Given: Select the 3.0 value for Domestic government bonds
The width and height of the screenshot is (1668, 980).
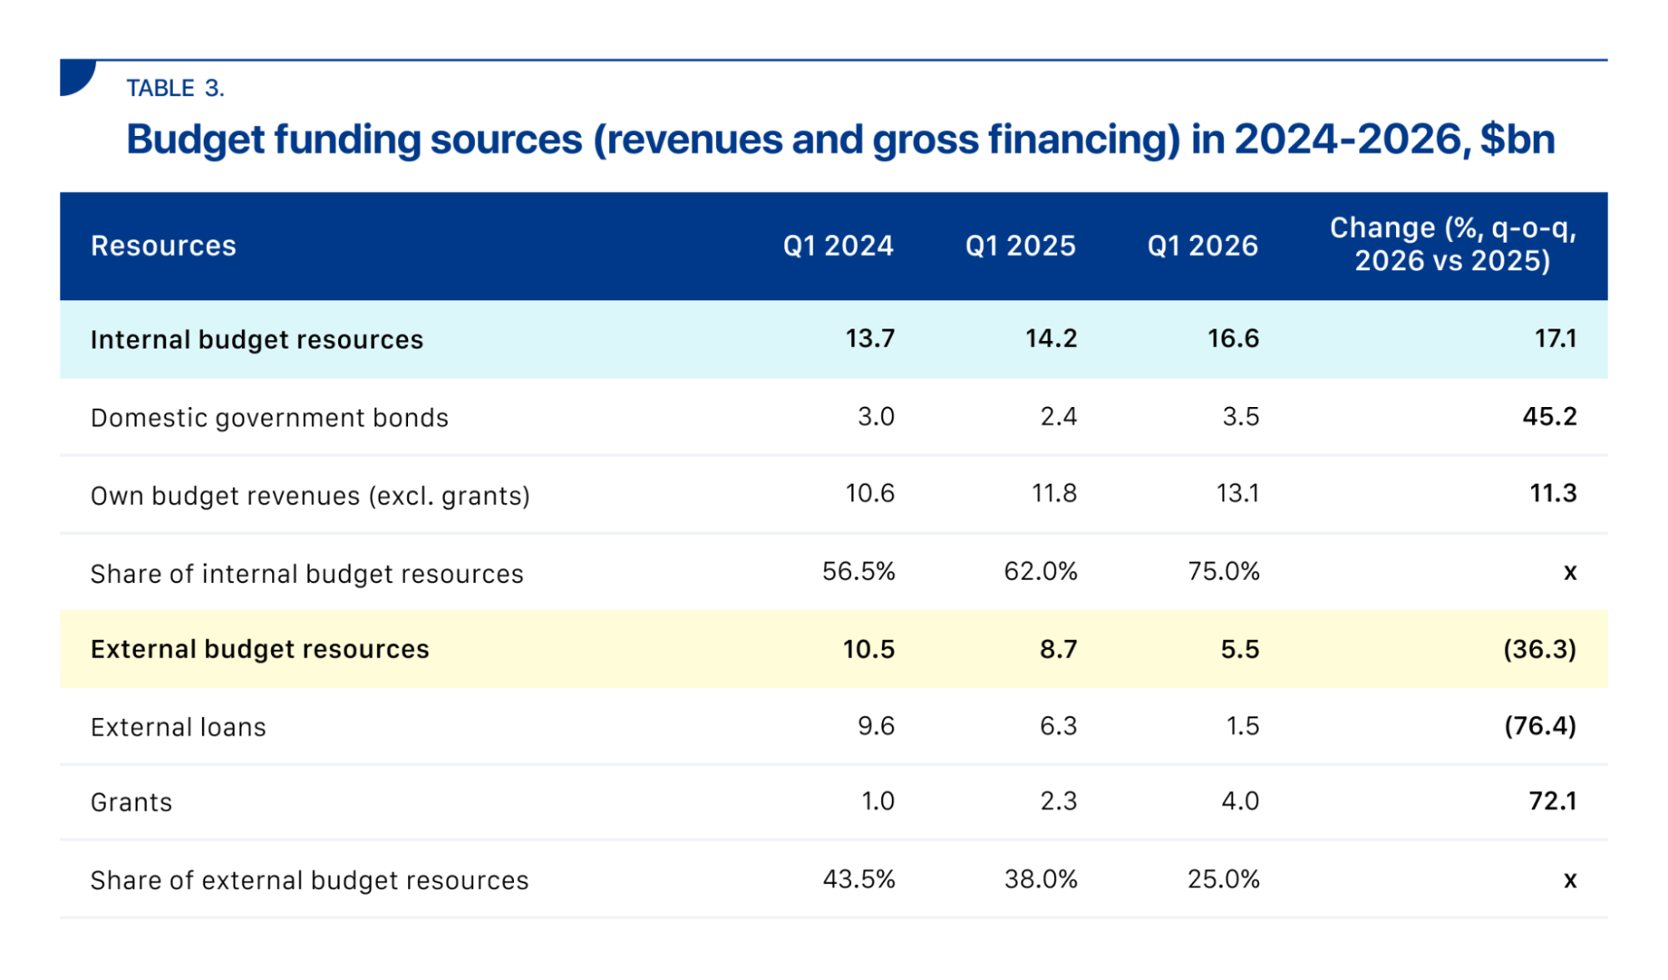Looking at the screenshot, I should coord(876,417).
